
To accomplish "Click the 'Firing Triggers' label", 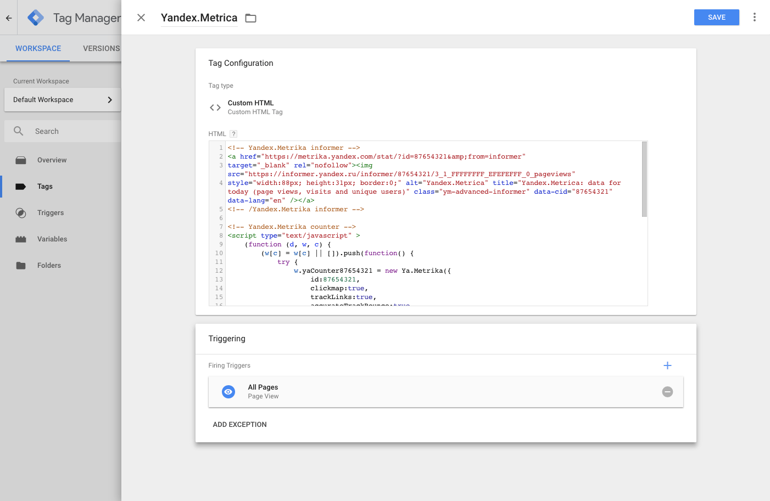I will tap(229, 365).
